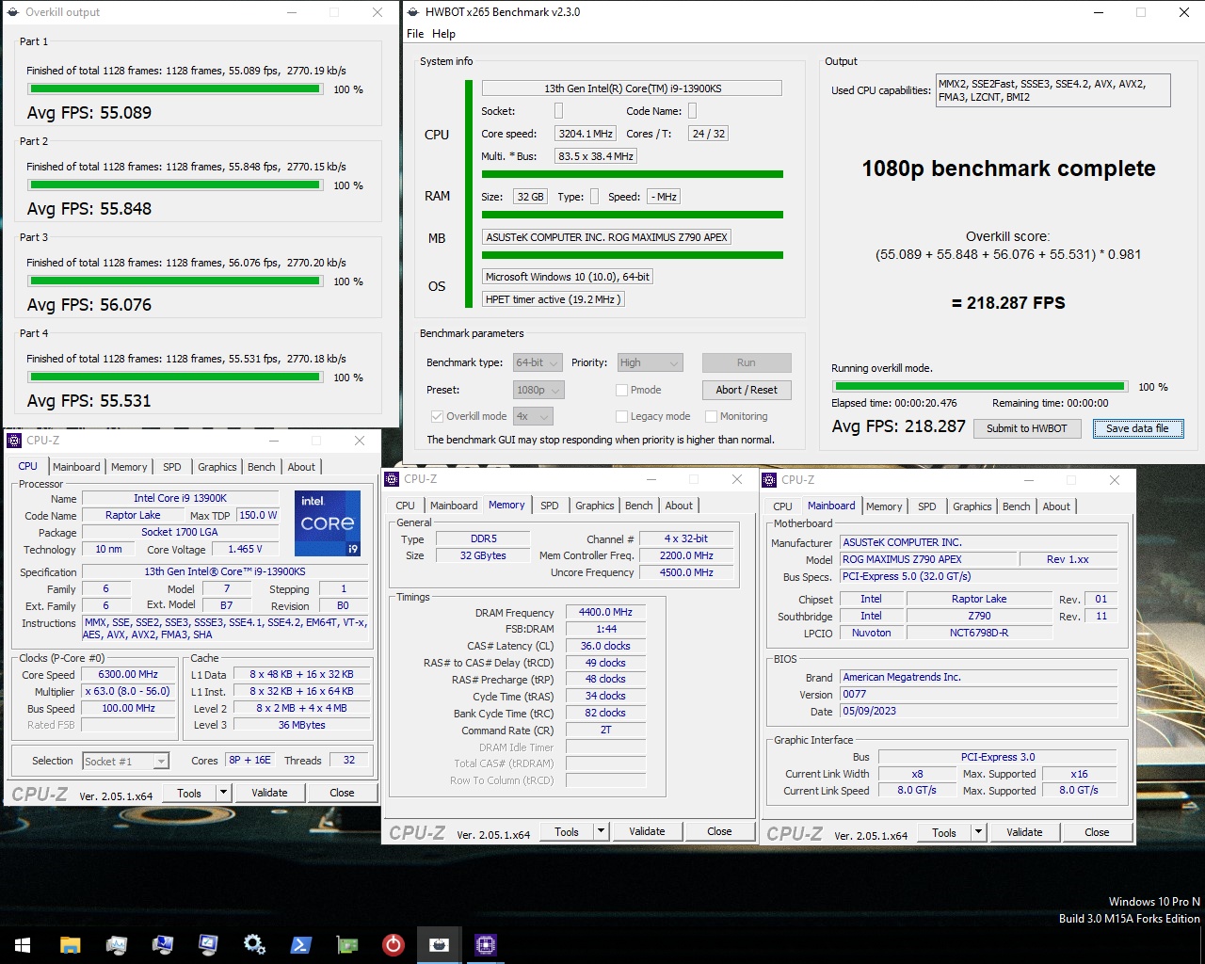
Task: Click Tools button in CPU-Z Mainboard window
Action: pyautogui.click(x=944, y=832)
